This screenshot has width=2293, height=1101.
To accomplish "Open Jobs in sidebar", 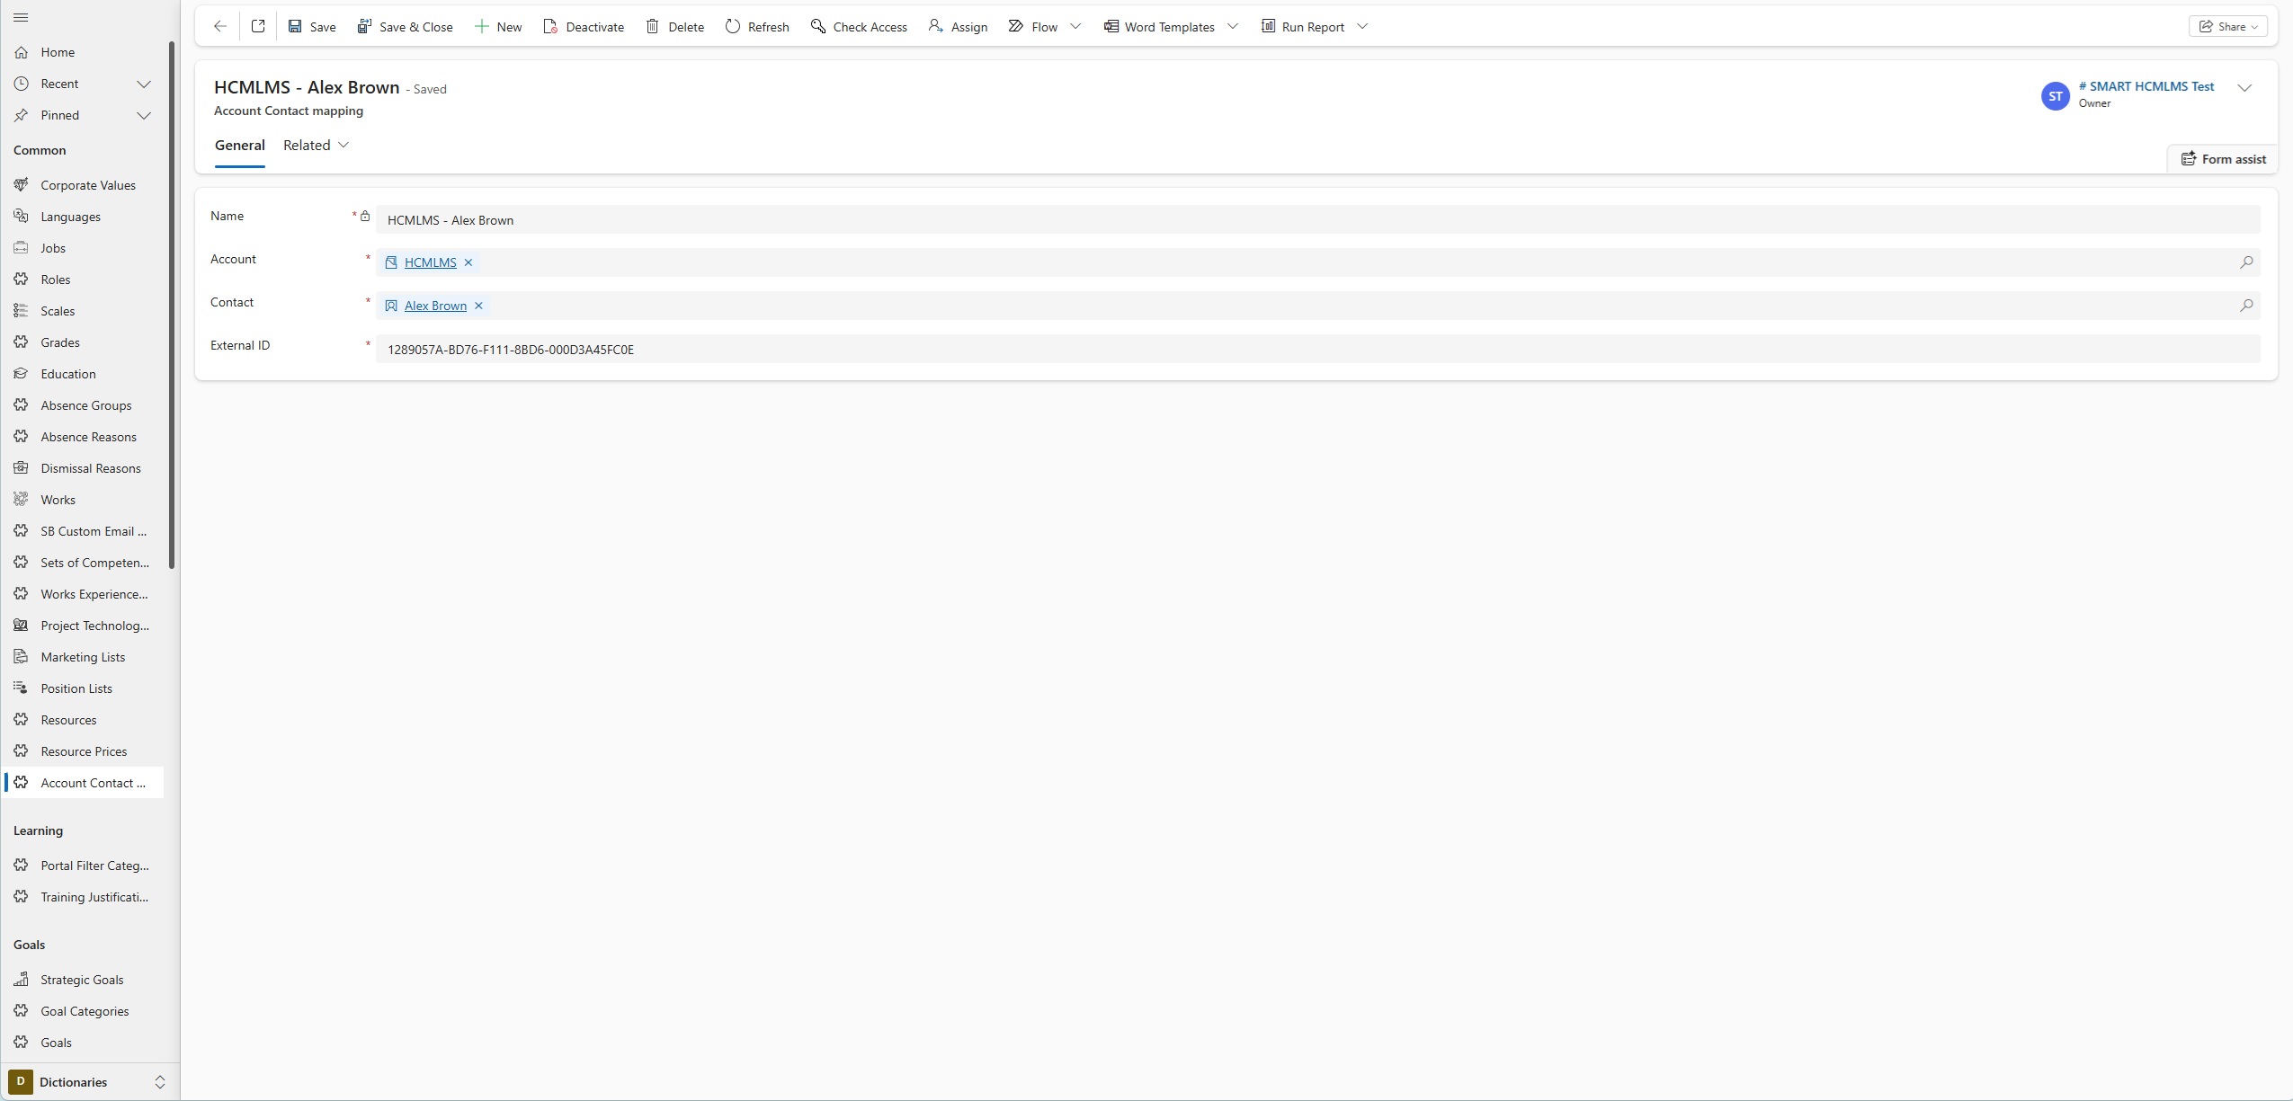I will [83, 248].
